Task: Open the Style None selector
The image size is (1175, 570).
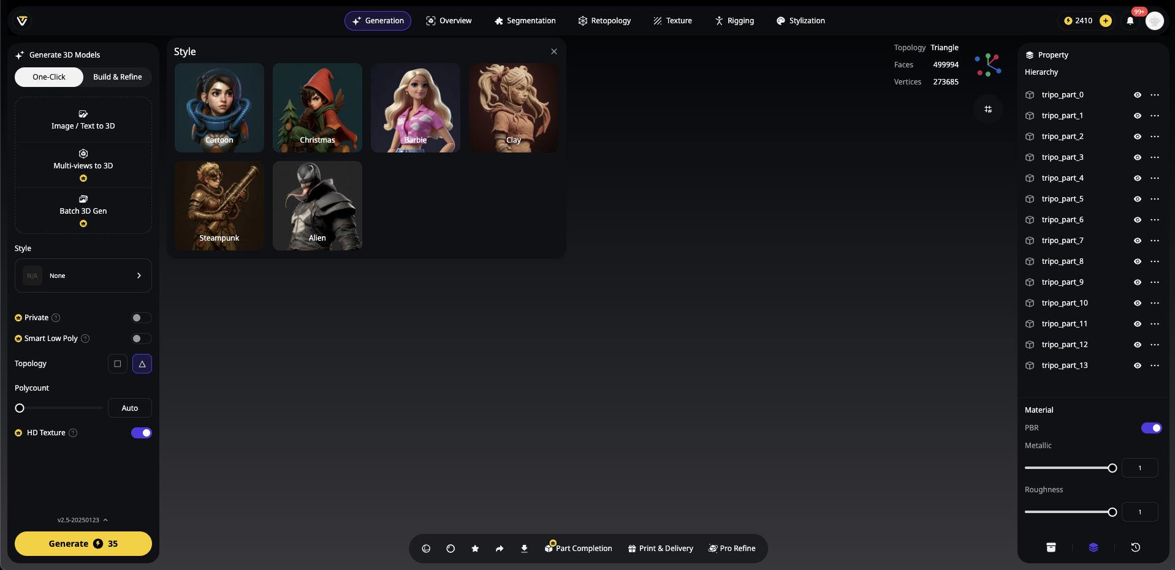Action: coord(83,276)
